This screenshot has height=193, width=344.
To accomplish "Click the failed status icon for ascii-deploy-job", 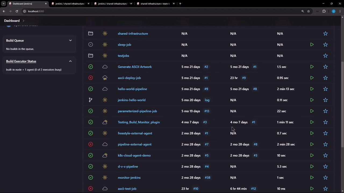I will point(91,78).
